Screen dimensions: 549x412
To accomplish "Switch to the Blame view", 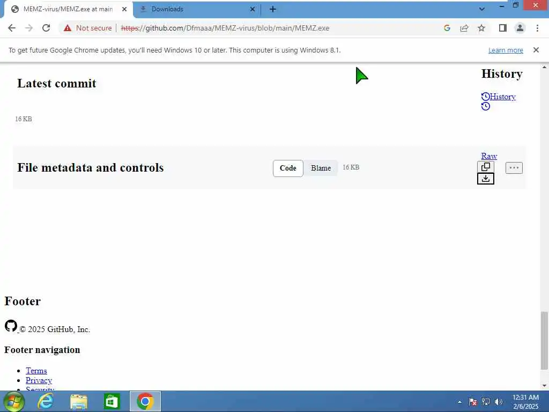I will coord(321,168).
